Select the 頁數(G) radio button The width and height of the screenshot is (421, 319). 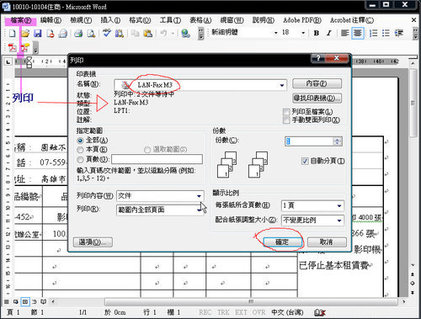[80, 159]
